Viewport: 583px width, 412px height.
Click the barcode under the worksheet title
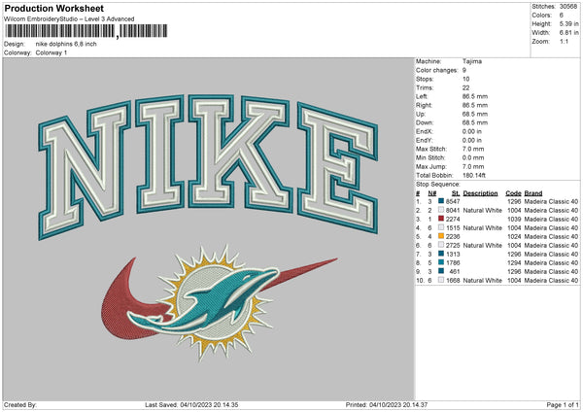86,31
